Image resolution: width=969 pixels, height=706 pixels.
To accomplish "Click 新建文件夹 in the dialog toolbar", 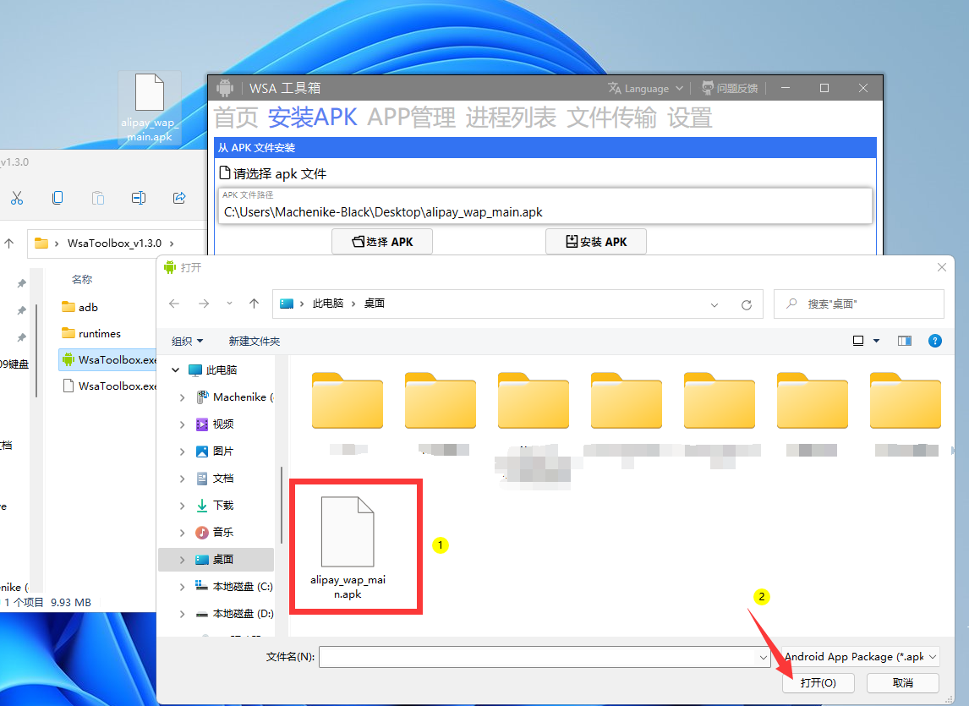I will [254, 342].
